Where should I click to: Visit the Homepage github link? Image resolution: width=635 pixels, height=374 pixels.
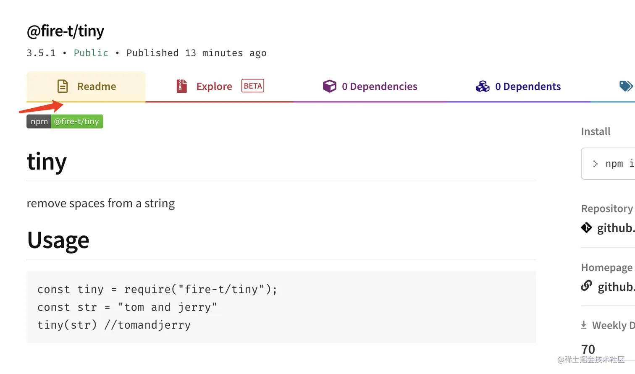click(616, 287)
